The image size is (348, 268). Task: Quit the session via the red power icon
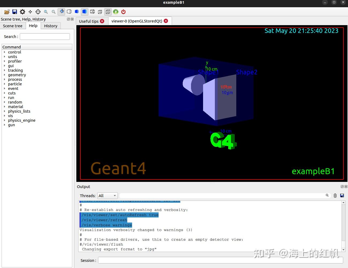(x=123, y=12)
